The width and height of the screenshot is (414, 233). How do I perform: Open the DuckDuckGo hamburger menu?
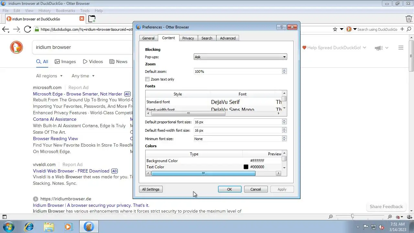pos(401,48)
